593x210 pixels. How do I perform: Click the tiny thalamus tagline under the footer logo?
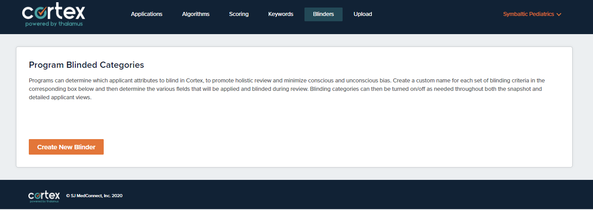pos(44,201)
